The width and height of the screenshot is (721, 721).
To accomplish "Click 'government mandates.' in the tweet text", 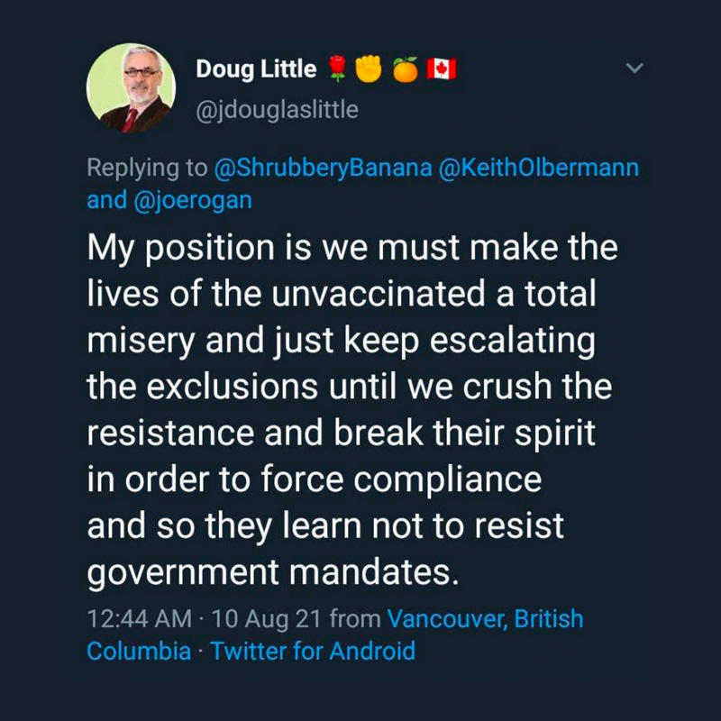I will coord(273,573).
